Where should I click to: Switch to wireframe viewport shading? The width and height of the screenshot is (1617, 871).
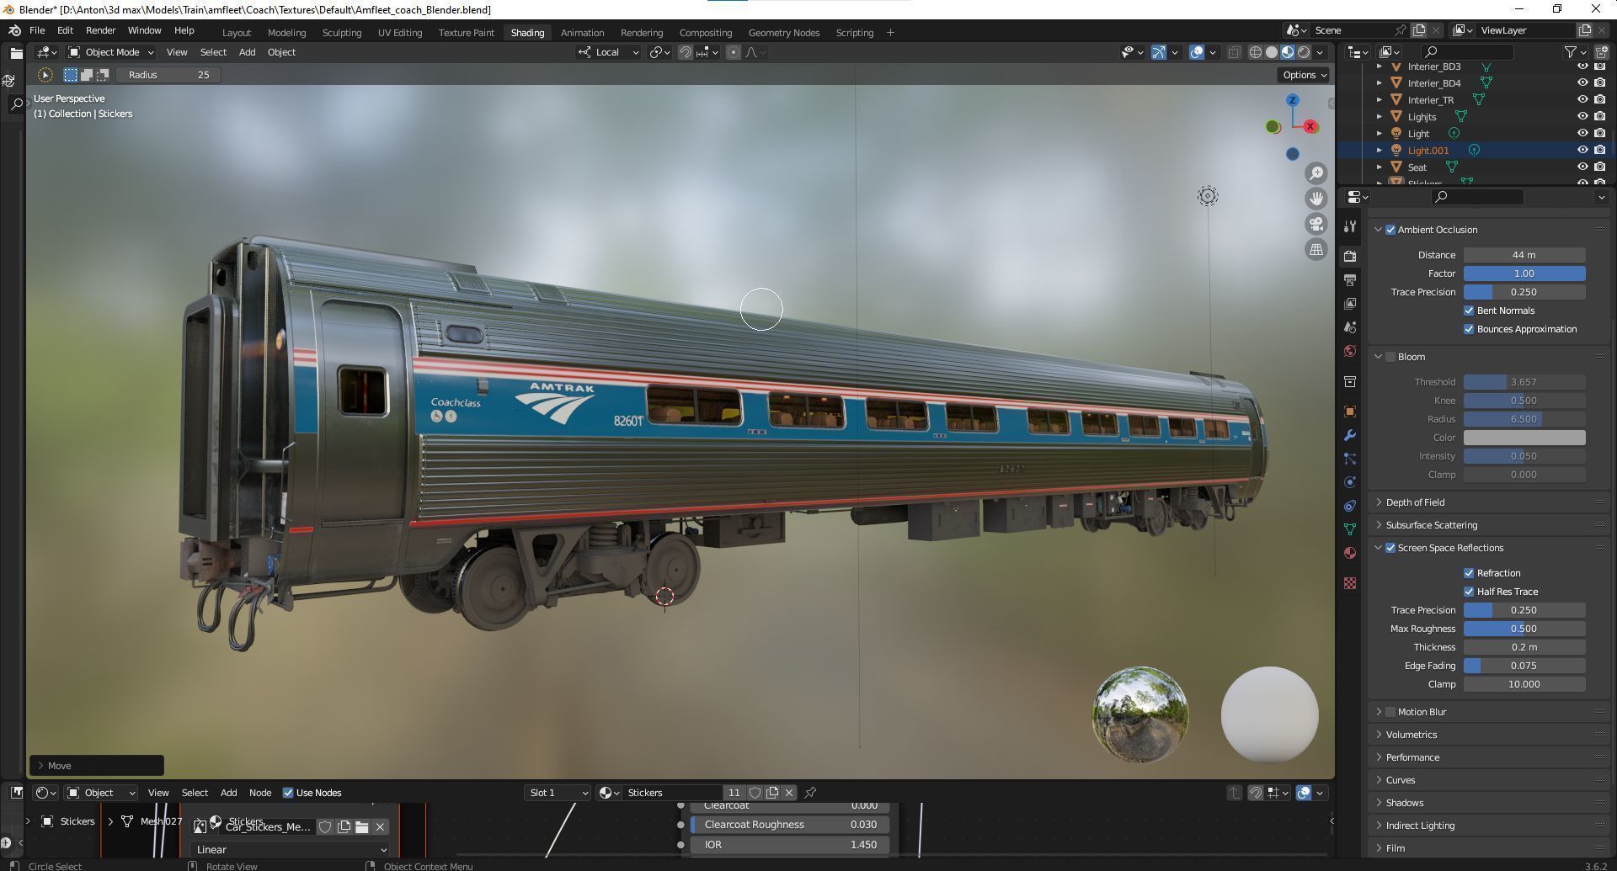[x=1256, y=52]
